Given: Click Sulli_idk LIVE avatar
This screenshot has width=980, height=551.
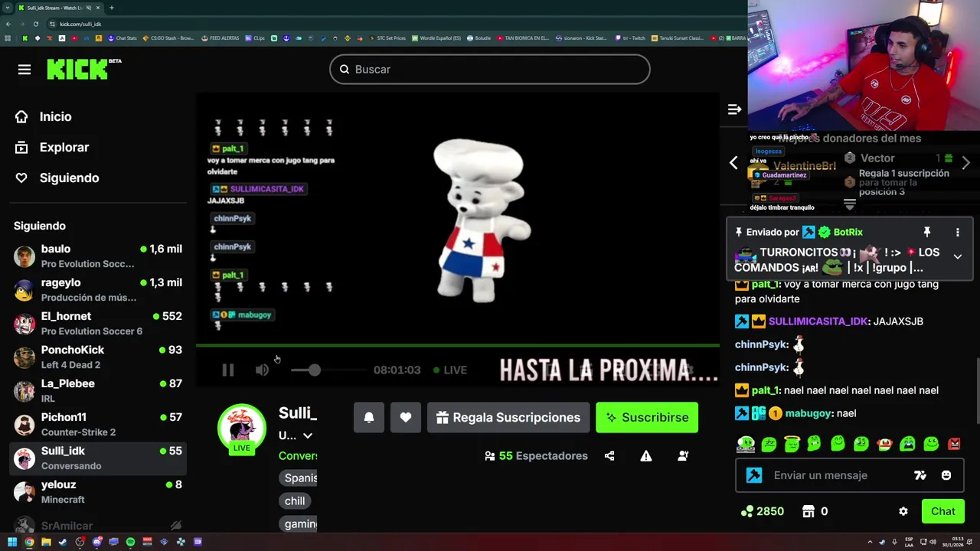Looking at the screenshot, I should 242,429.
